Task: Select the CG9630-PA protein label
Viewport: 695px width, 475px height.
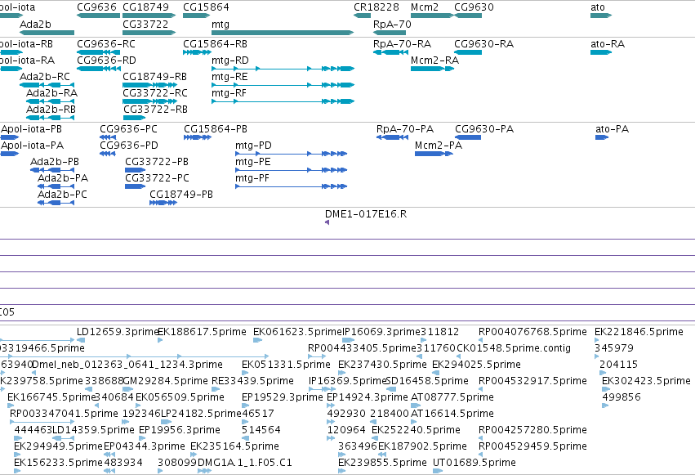Action: [x=484, y=129]
